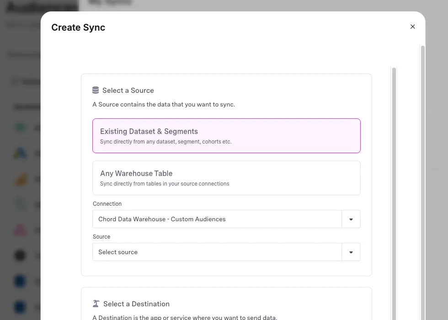Choose the Any Warehouse Table option
Screen dimensions: 448x320
click(226, 178)
